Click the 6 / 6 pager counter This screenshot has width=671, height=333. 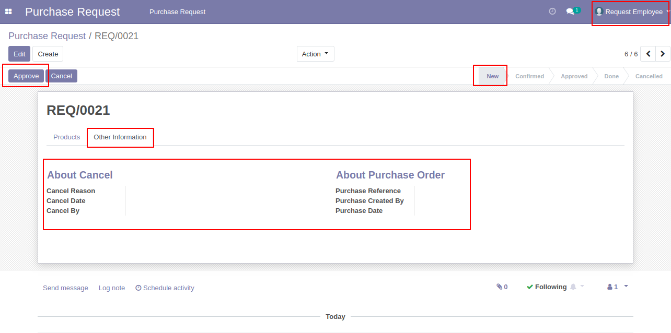[x=631, y=54]
